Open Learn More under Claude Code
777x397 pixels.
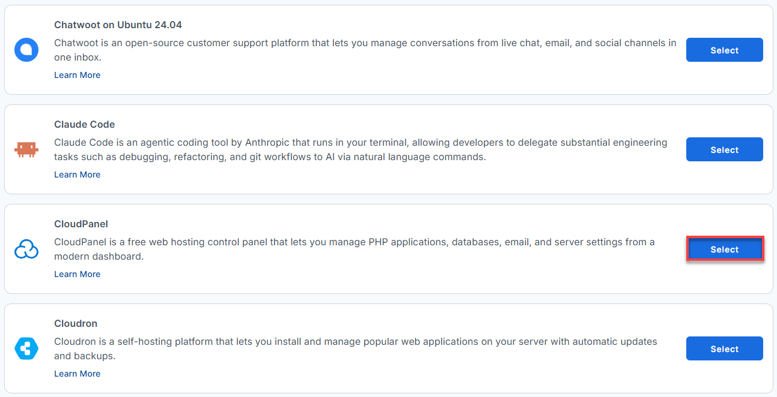(x=77, y=175)
